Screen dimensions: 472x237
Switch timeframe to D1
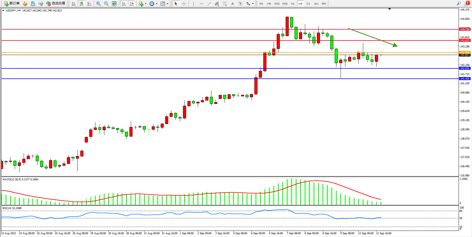click(308, 4)
